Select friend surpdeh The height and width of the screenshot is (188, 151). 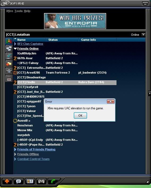(x=24, y=135)
